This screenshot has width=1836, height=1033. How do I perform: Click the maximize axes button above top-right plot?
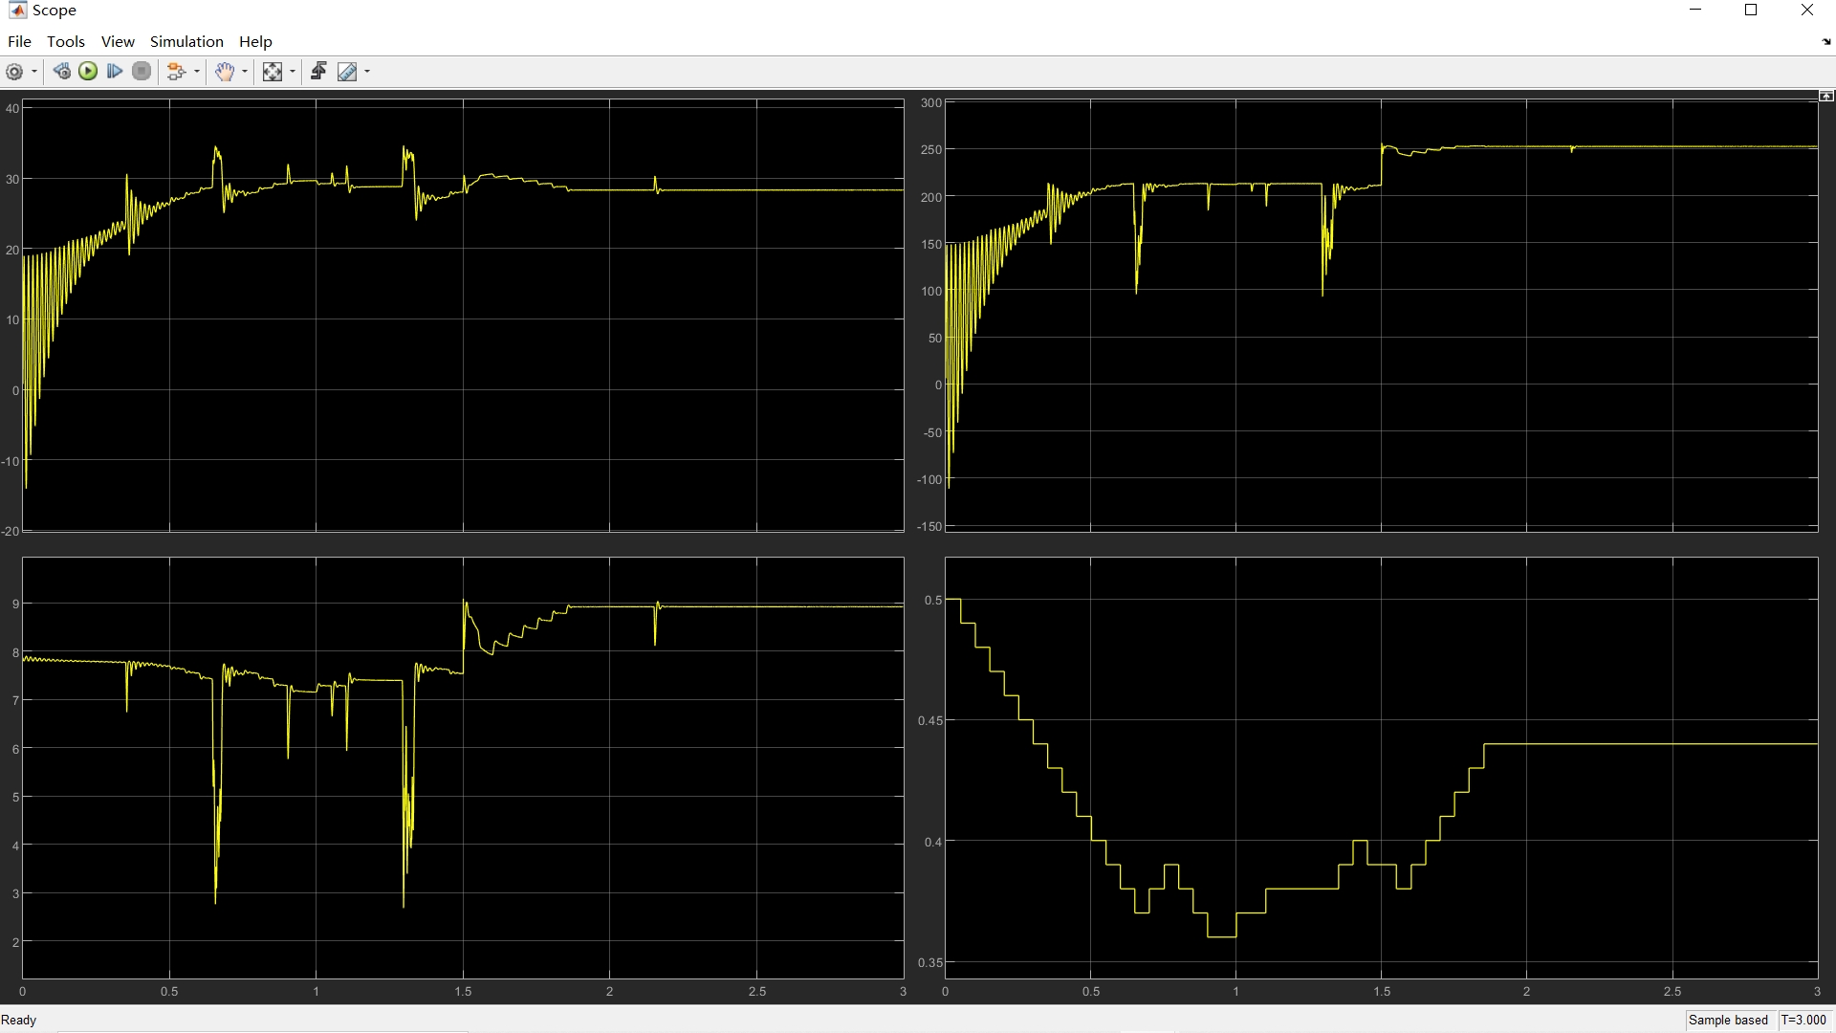(1825, 96)
